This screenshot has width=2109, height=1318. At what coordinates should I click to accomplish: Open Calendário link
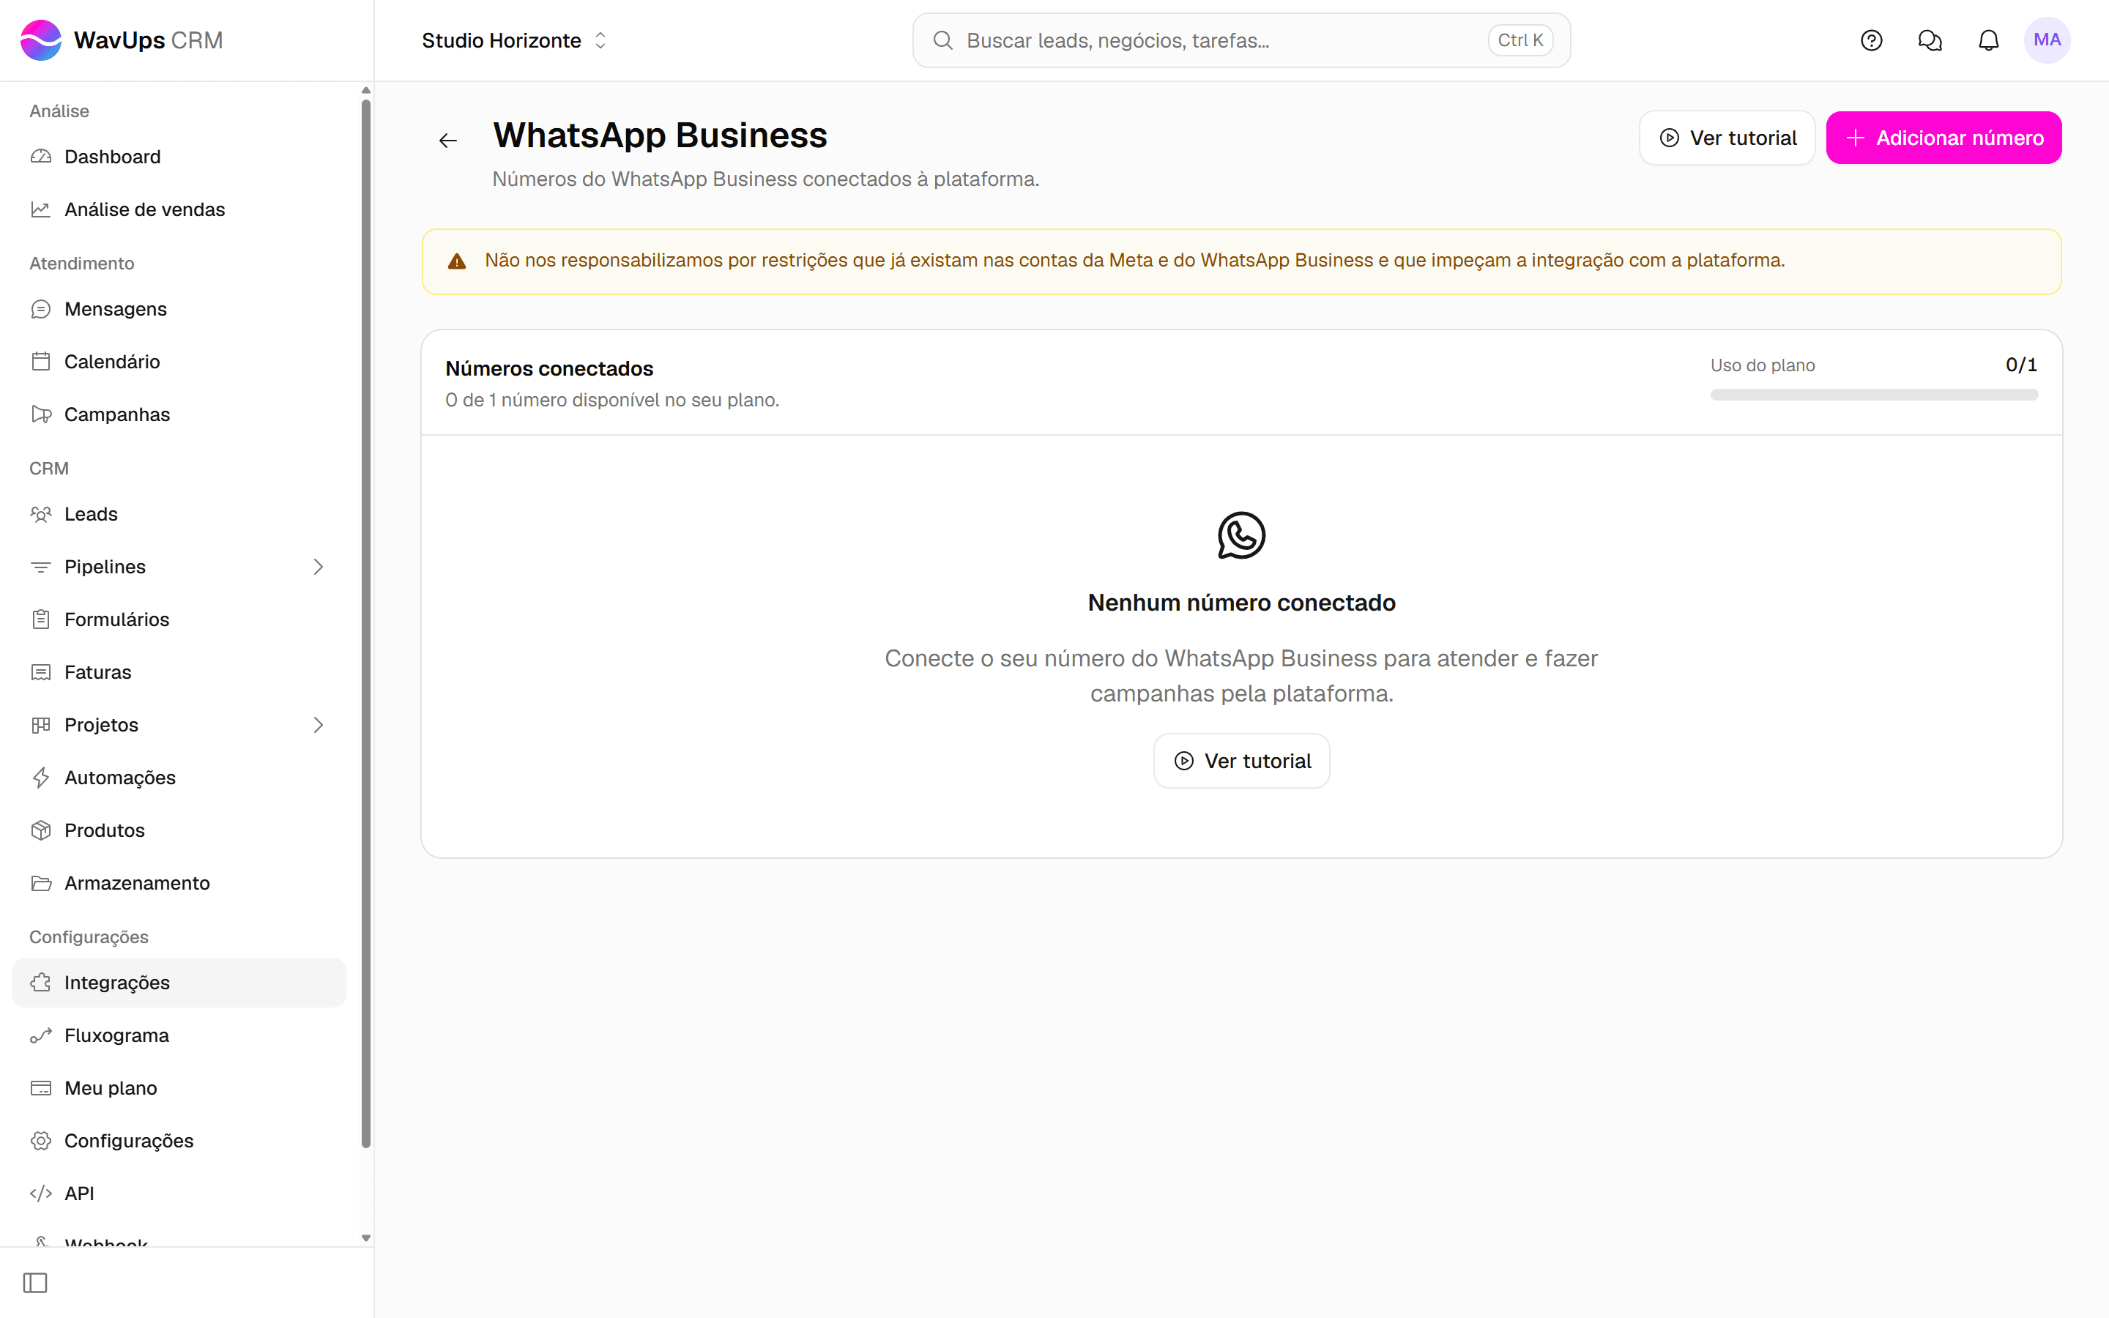179,362
